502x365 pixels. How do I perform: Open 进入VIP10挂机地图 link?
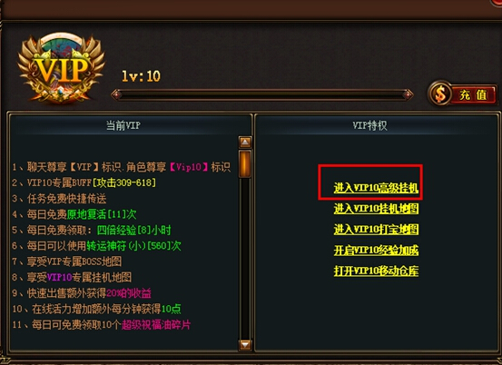click(x=376, y=209)
